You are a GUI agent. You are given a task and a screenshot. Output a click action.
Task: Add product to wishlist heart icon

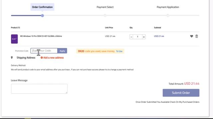(x=192, y=36)
